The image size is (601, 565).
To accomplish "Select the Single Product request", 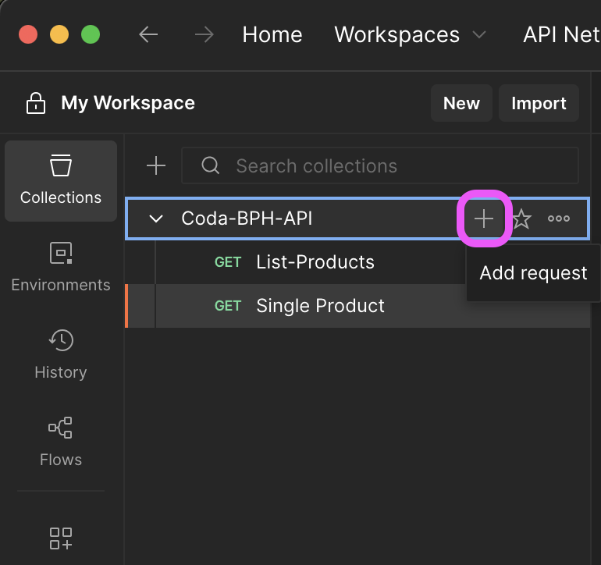I will click(320, 306).
